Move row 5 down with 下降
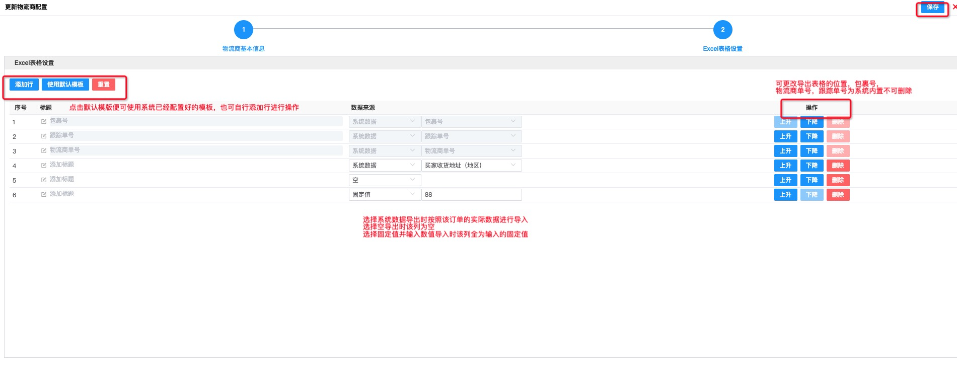Image resolution: width=957 pixels, height=390 pixels. tap(812, 180)
